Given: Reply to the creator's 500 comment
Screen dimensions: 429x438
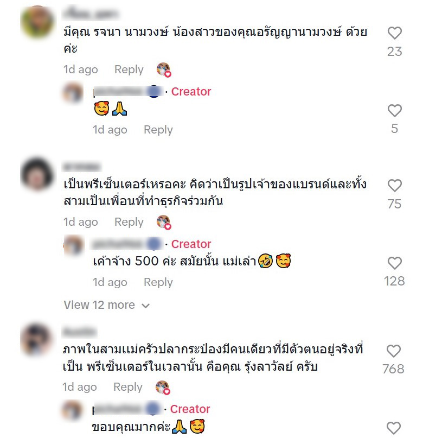Looking at the screenshot, I should pos(158,282).
